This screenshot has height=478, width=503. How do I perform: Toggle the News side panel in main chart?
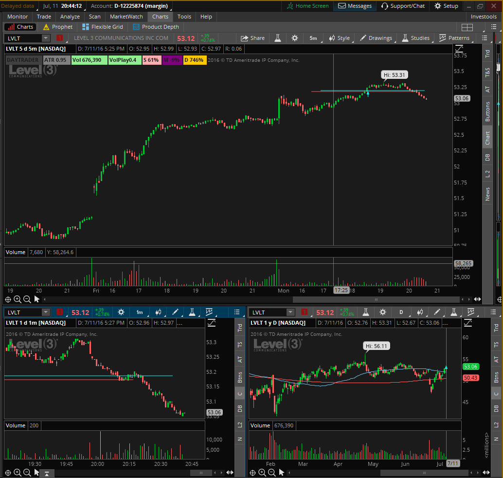487,194
